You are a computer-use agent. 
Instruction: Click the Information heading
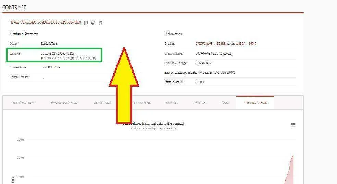tap(173, 34)
